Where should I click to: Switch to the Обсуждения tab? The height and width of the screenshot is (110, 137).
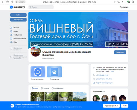pyautogui.click(x=57, y=88)
